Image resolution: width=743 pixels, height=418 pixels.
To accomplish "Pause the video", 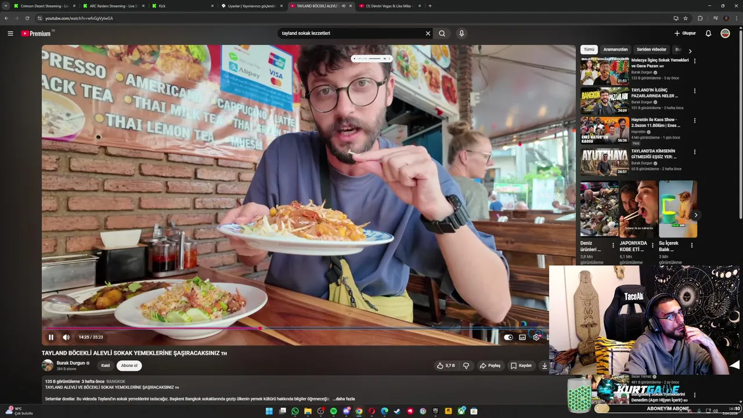I will tap(51, 337).
